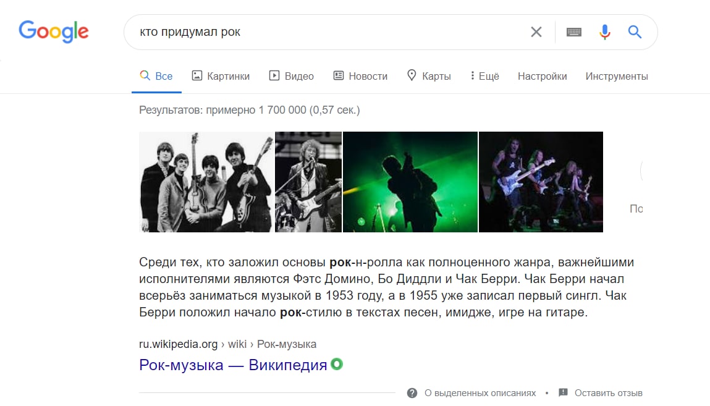Expand the Ещё menu
Image resolution: width=710 pixels, height=406 pixels.
[x=484, y=76]
